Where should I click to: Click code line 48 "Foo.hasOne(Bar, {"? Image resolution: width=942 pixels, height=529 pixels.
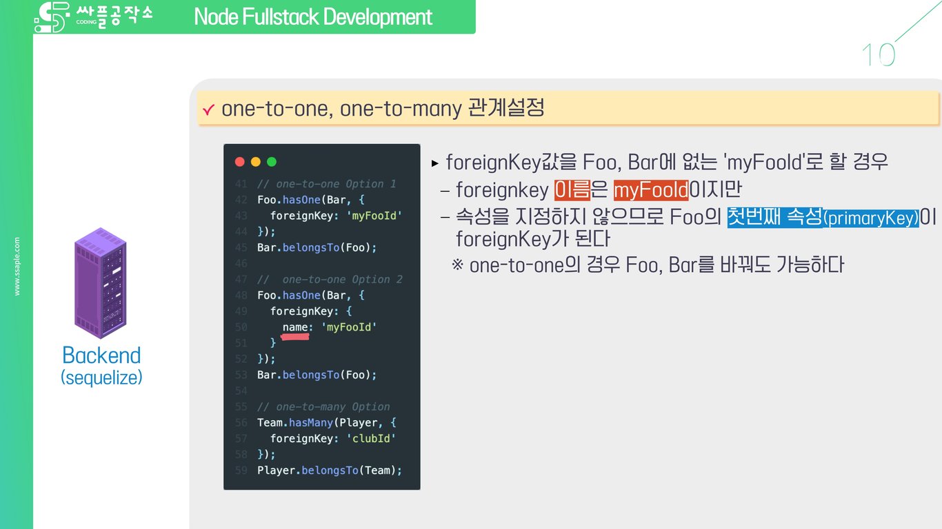311,295
